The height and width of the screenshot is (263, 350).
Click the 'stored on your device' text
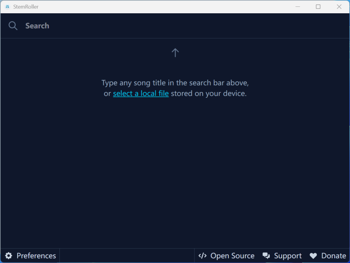pos(208,93)
